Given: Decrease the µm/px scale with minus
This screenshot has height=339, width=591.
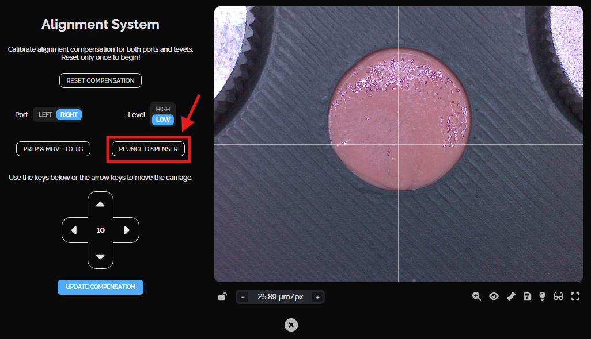Looking at the screenshot, I should pos(243,297).
